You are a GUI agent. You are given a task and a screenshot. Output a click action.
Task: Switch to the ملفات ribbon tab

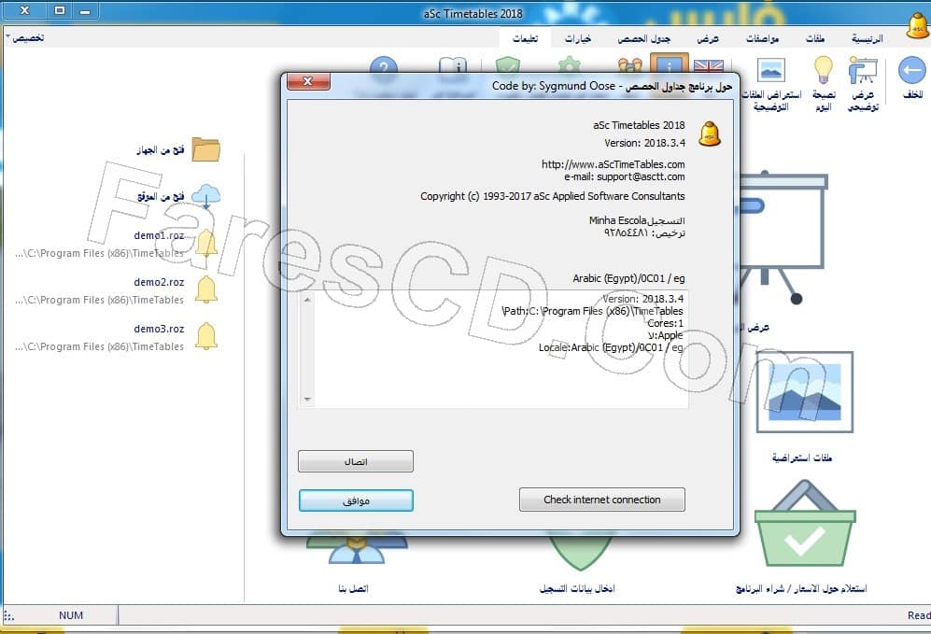[x=814, y=38]
